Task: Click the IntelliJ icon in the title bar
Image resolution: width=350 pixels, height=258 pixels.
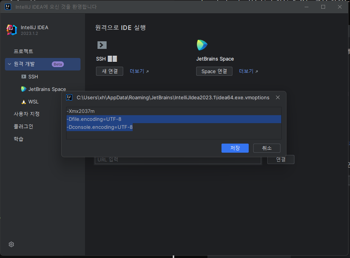Action: coord(8,7)
